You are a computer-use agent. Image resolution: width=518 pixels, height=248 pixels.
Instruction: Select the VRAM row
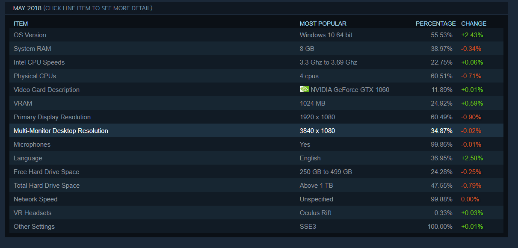(23, 103)
